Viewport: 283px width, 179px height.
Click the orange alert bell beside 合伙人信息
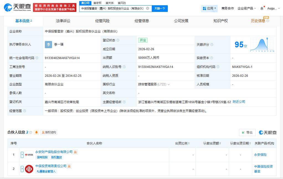coord(36,132)
